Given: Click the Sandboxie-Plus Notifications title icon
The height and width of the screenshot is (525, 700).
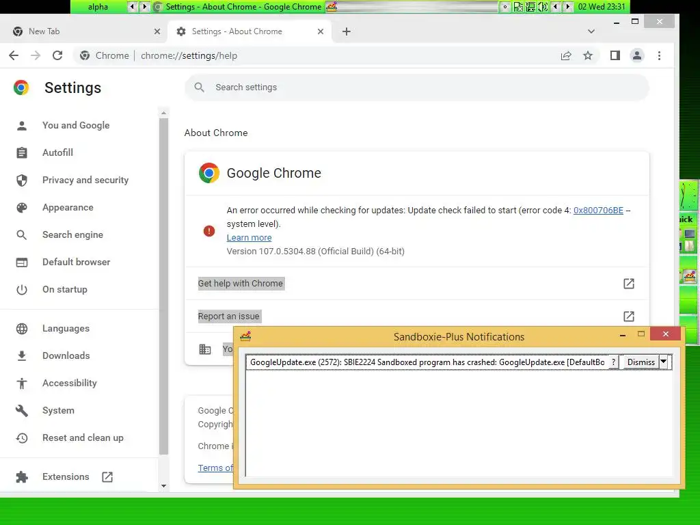Looking at the screenshot, I should 245,336.
